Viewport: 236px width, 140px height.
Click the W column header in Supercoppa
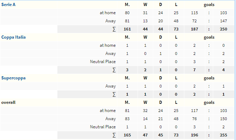coord(145,78)
